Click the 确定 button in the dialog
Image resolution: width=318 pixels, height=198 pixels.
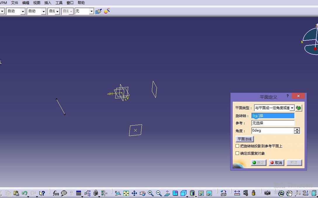(259, 162)
